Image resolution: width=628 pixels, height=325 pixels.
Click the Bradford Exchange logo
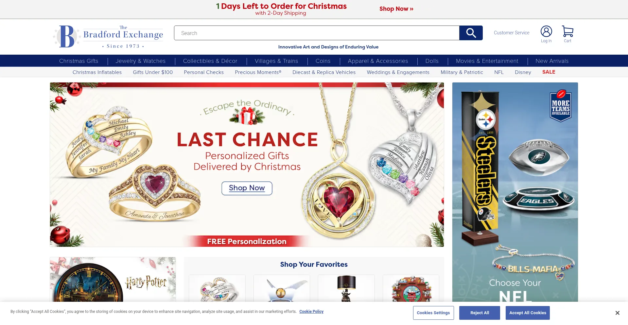coord(108,36)
